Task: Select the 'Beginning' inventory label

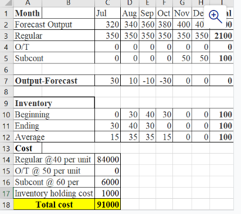Action: tap(54, 114)
